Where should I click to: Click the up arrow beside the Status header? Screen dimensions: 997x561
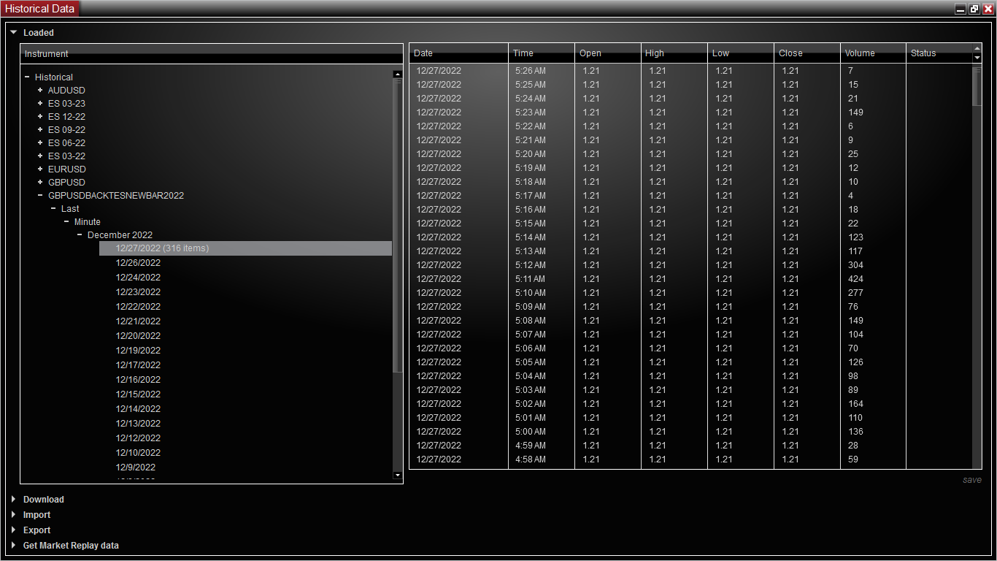(x=977, y=48)
